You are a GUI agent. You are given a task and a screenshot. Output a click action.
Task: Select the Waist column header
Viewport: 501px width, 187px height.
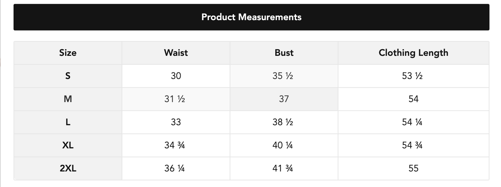pyautogui.click(x=176, y=53)
